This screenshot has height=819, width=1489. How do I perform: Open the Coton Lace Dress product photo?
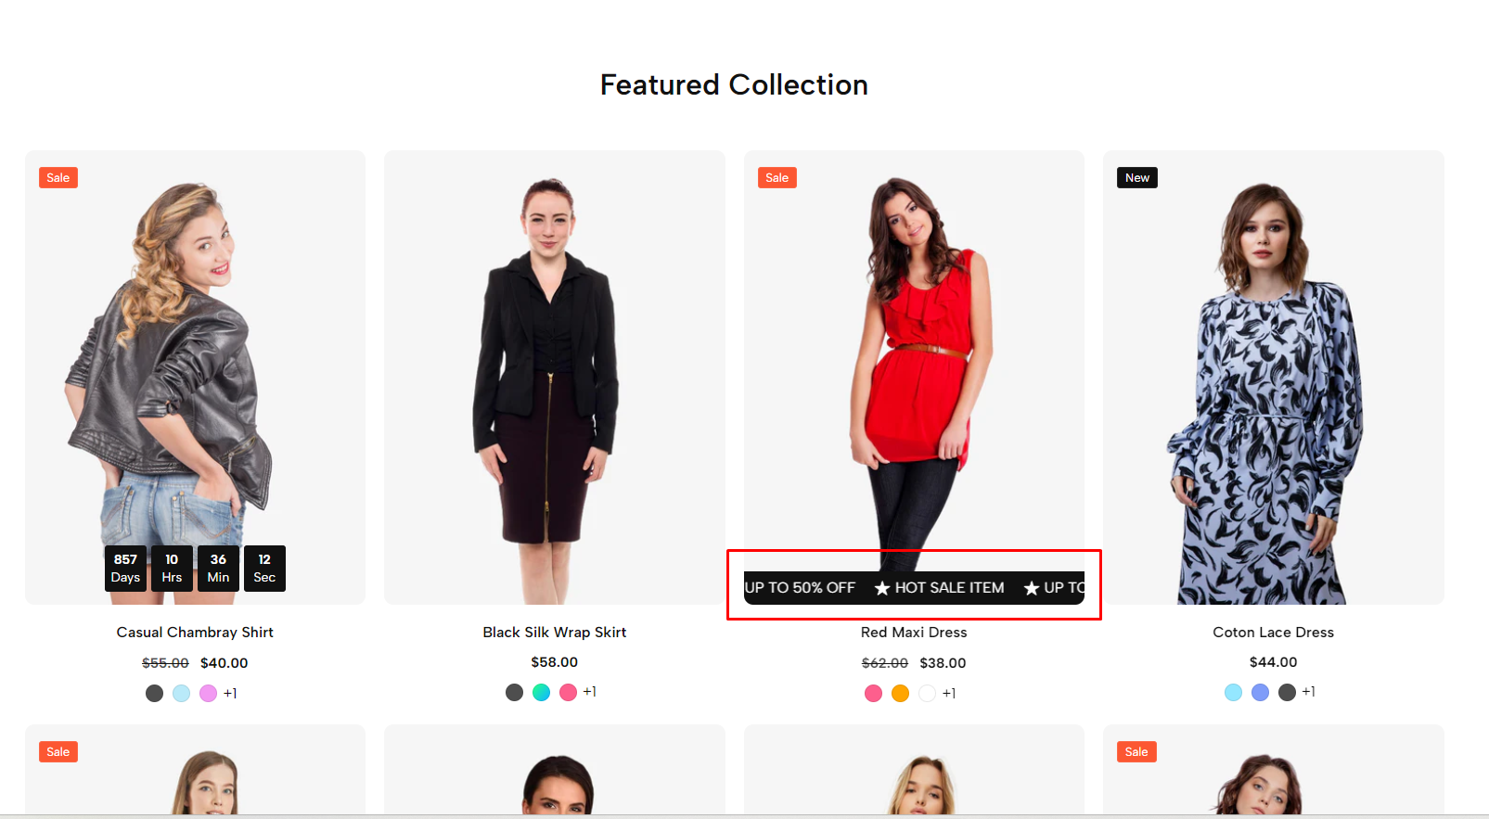point(1273,377)
